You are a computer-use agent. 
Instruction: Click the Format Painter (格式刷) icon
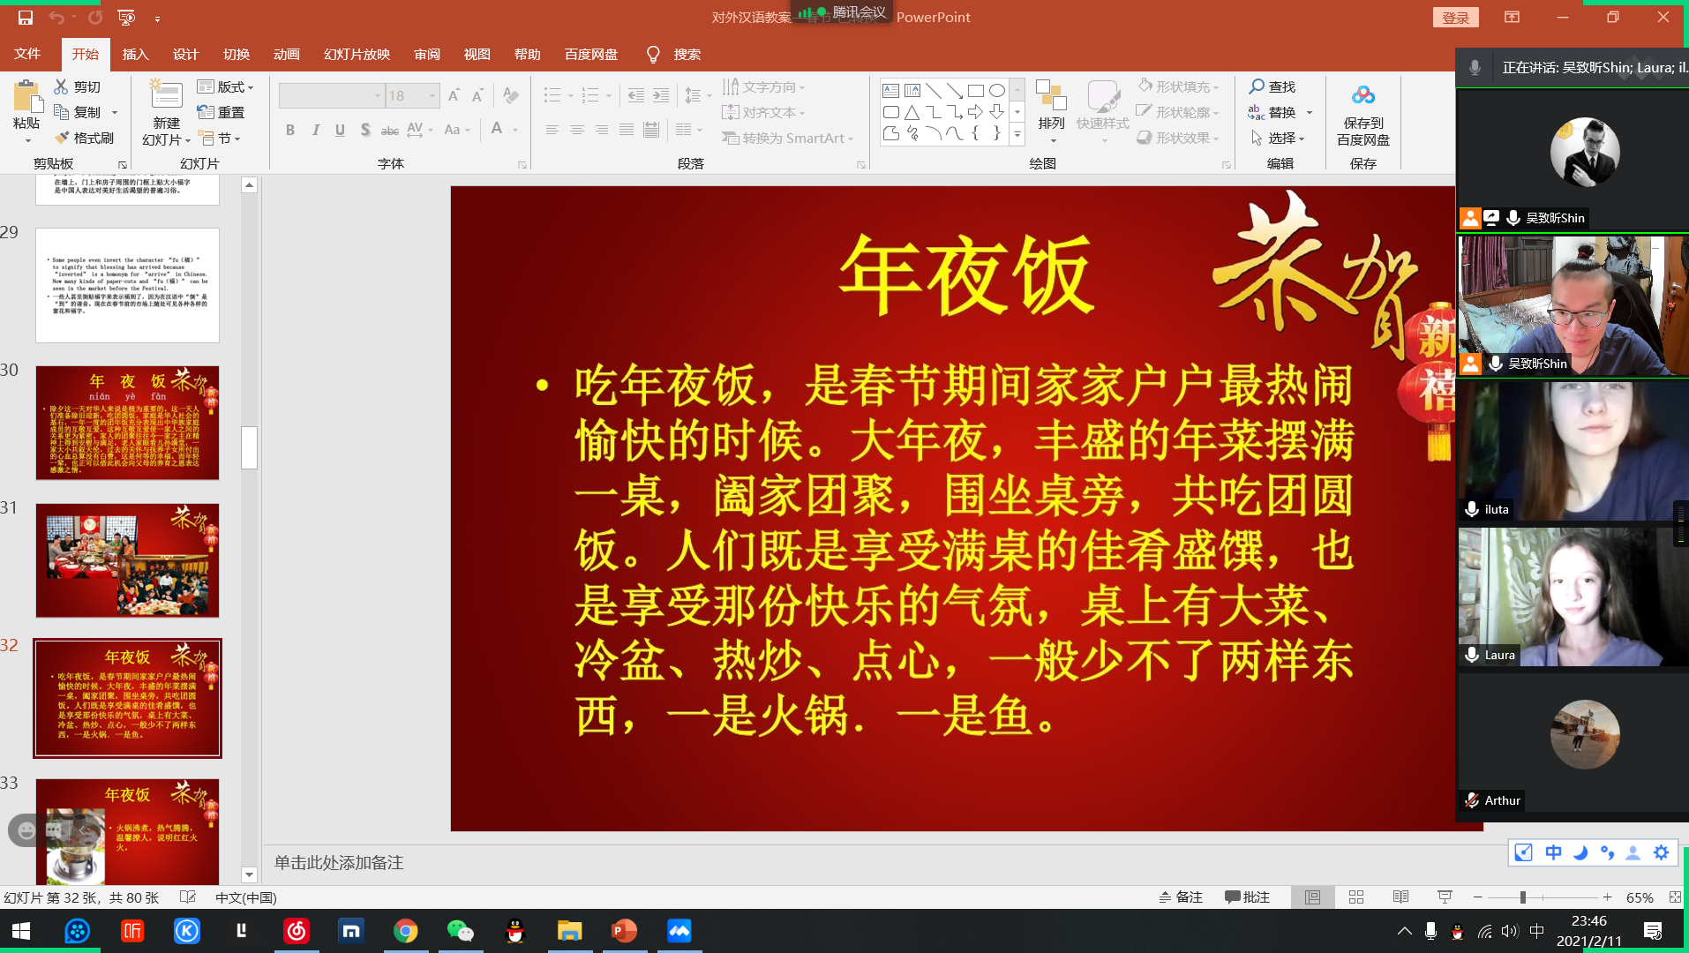click(x=62, y=138)
